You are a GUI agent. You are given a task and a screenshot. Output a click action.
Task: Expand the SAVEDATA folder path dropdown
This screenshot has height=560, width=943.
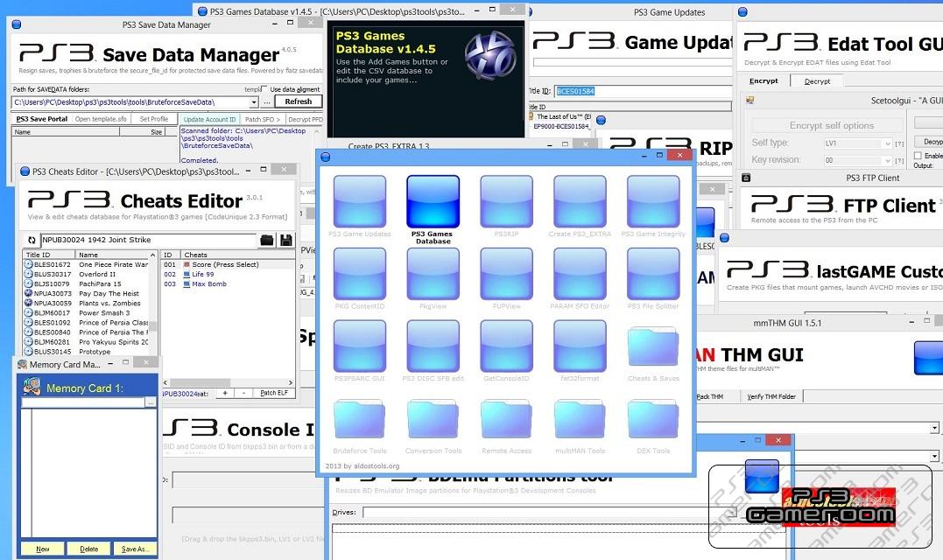pos(255,101)
